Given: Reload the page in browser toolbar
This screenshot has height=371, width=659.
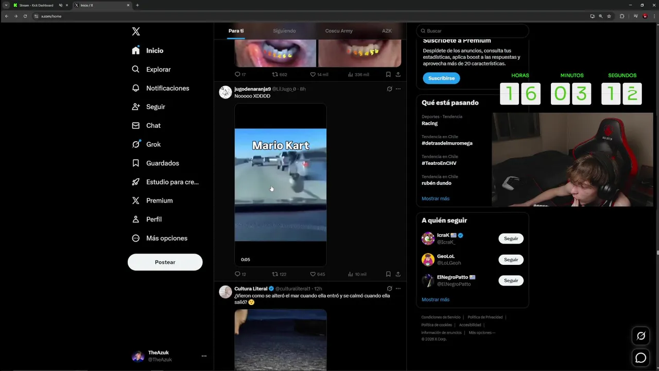Looking at the screenshot, I should (x=25, y=16).
